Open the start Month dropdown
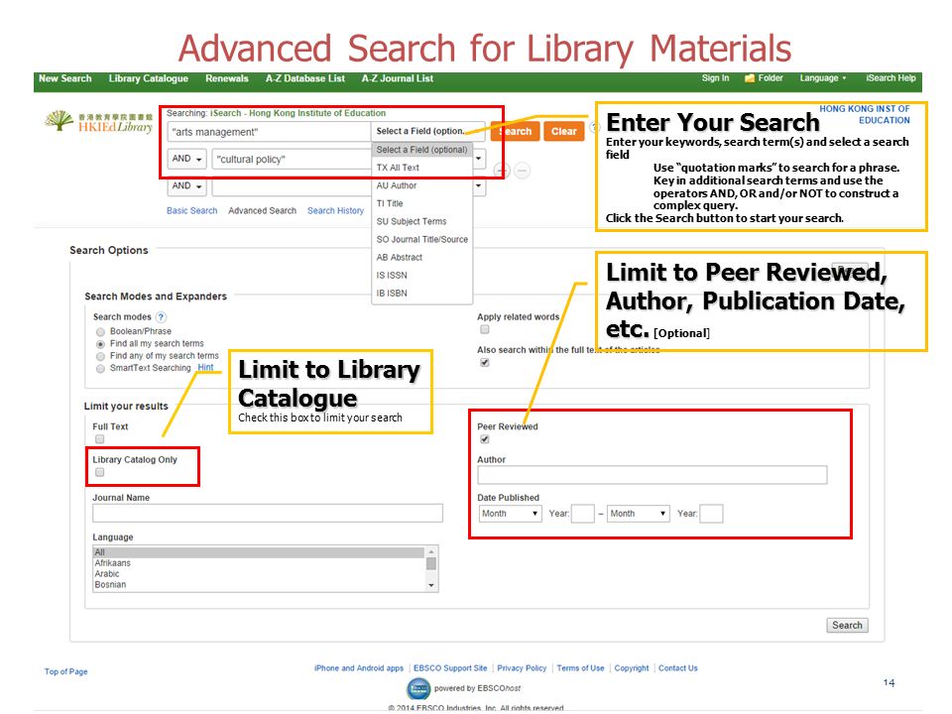Screen dimensions: 952x714 coord(510,514)
